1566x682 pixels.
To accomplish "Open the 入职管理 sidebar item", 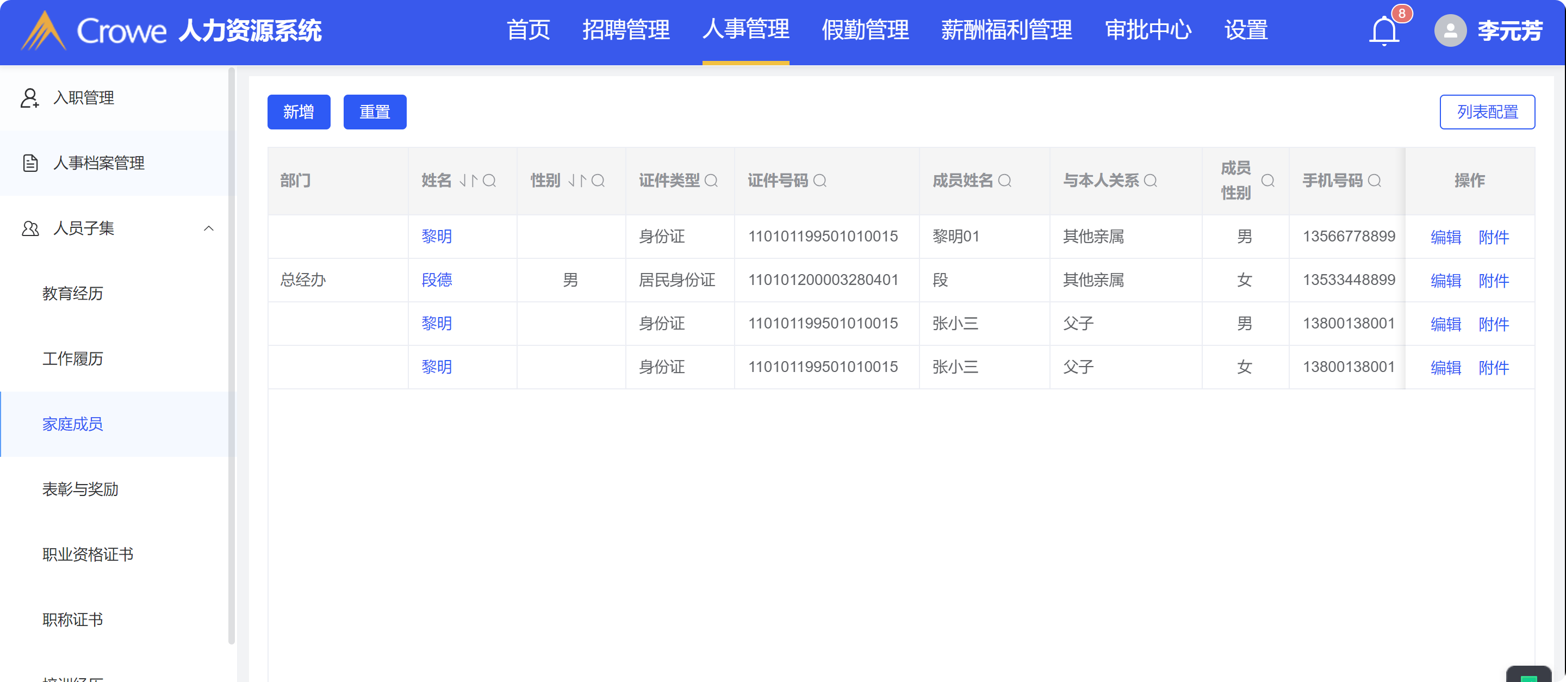I will (83, 98).
